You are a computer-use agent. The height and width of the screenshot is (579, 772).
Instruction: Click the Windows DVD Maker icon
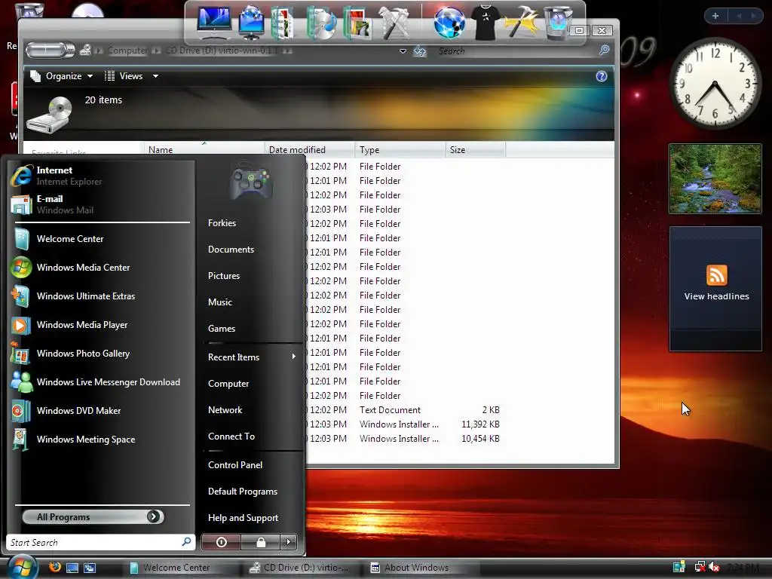tap(21, 411)
